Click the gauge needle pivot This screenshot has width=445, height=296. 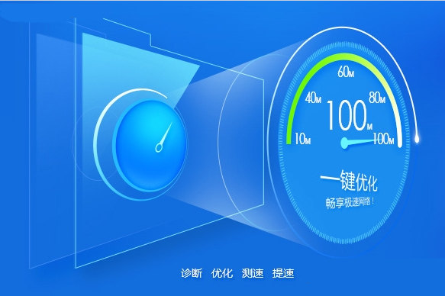tap(344, 143)
